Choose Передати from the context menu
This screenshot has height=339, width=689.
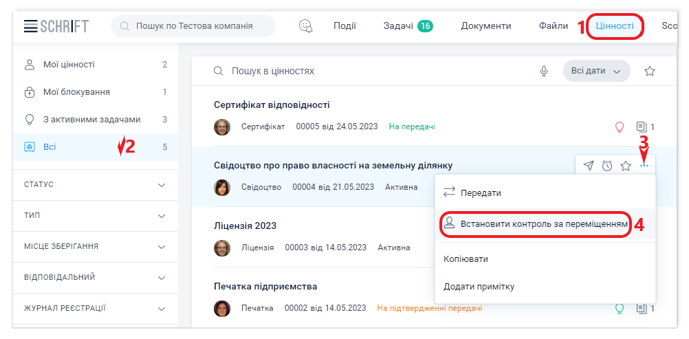point(481,193)
